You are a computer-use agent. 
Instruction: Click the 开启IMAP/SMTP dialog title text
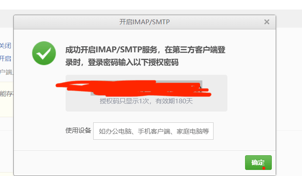[145, 22]
